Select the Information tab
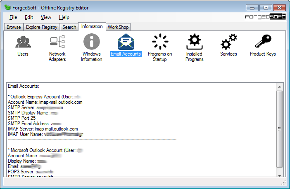 click(92, 26)
